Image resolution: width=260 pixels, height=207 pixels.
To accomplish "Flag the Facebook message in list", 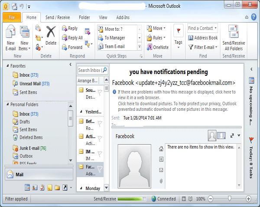I will coord(100,169).
